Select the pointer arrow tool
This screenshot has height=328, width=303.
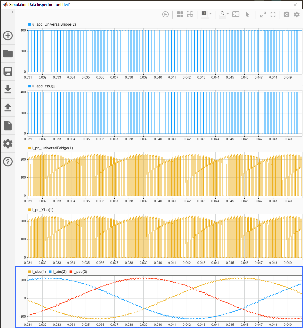click(247, 15)
